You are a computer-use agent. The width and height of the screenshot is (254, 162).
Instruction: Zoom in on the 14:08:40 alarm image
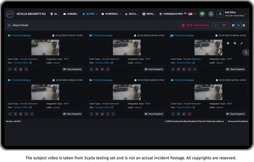pos(228,43)
